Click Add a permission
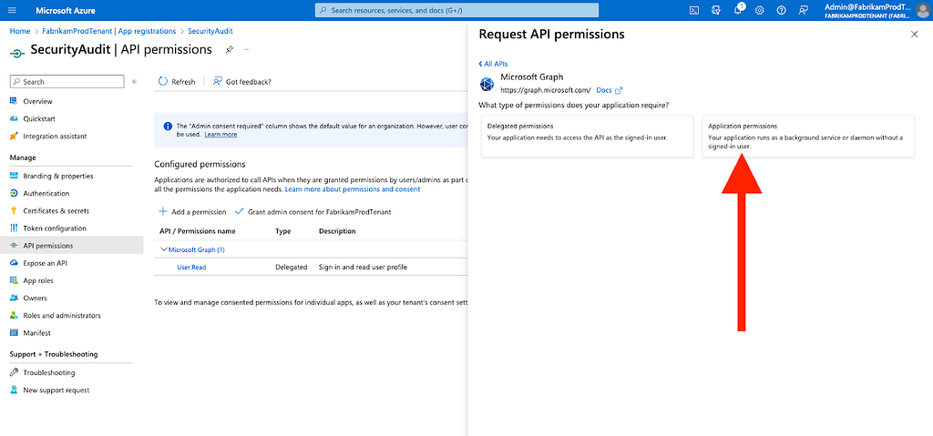933x436 pixels. pyautogui.click(x=192, y=212)
